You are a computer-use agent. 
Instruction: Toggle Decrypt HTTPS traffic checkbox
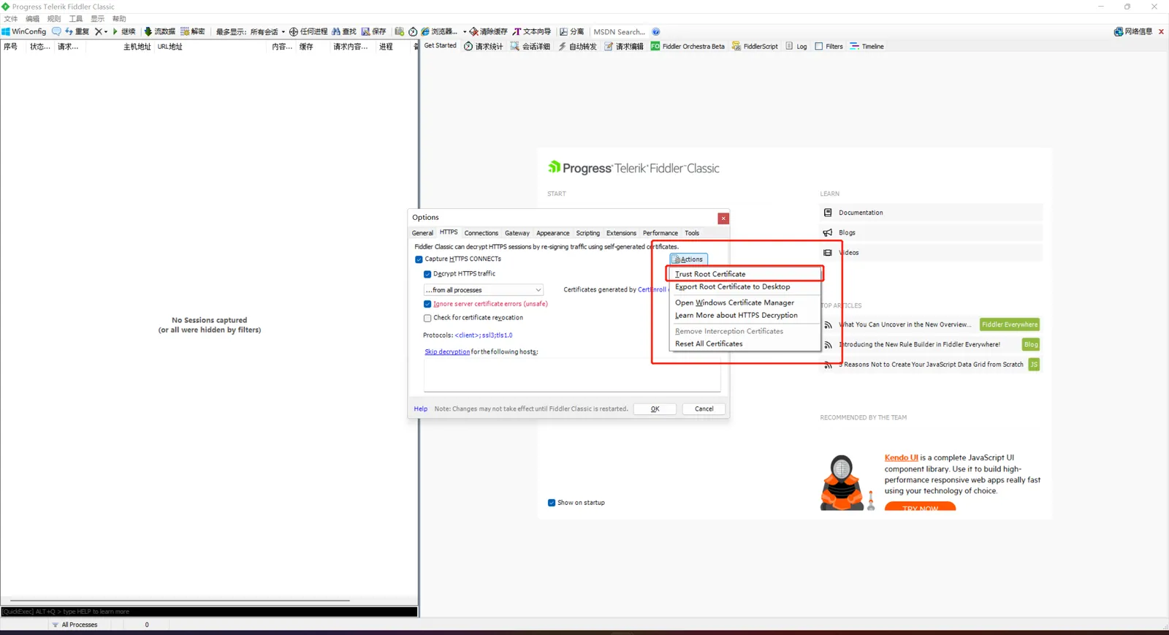click(x=427, y=274)
